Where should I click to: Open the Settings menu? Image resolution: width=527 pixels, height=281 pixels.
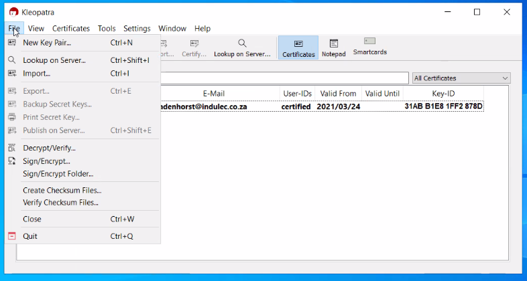(137, 29)
